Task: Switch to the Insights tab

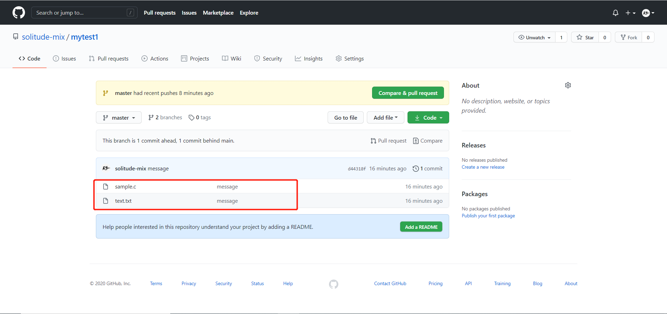Action: 309,58
